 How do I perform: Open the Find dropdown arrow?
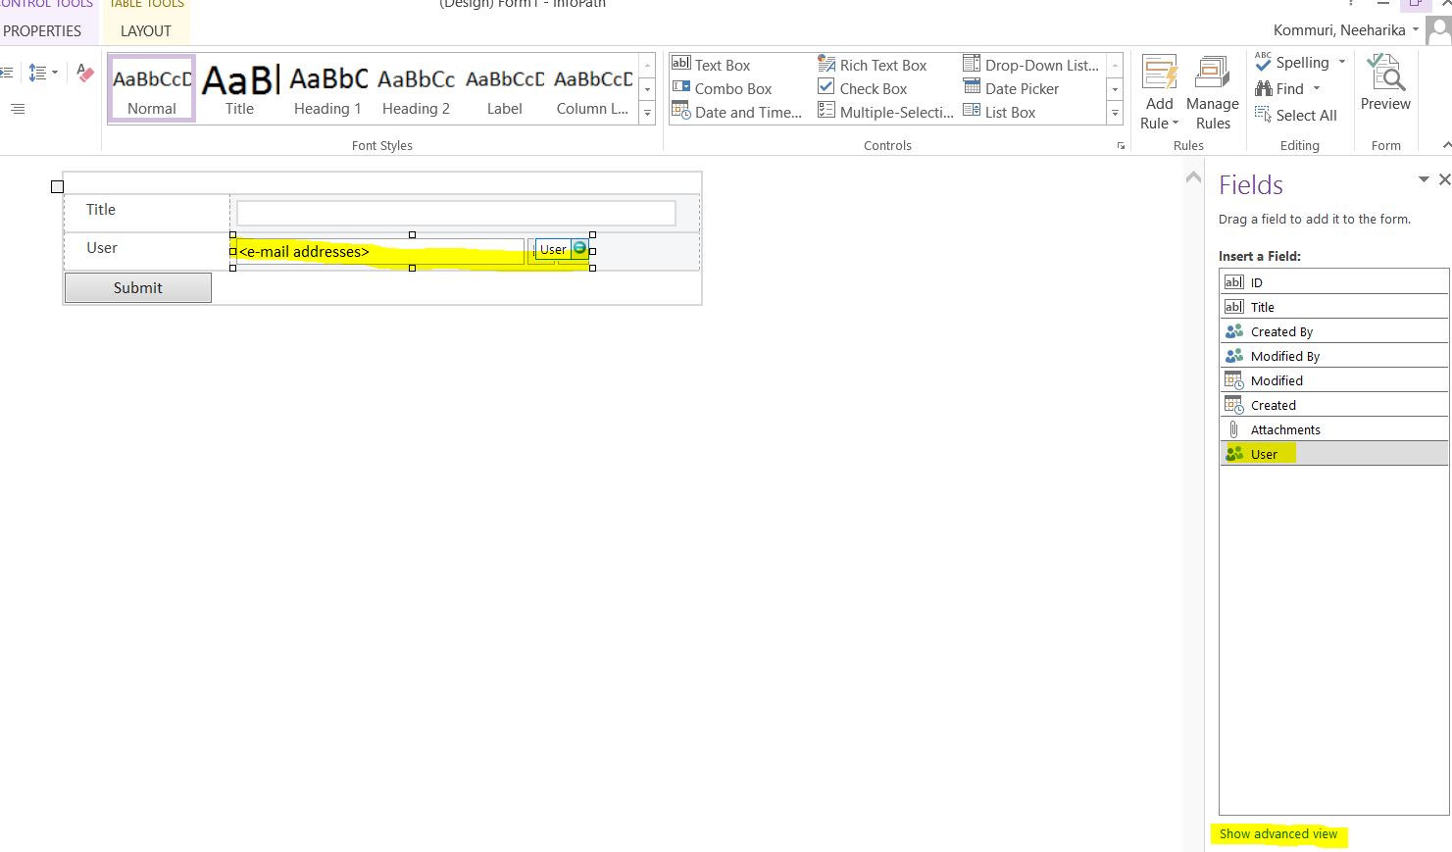coord(1317,89)
